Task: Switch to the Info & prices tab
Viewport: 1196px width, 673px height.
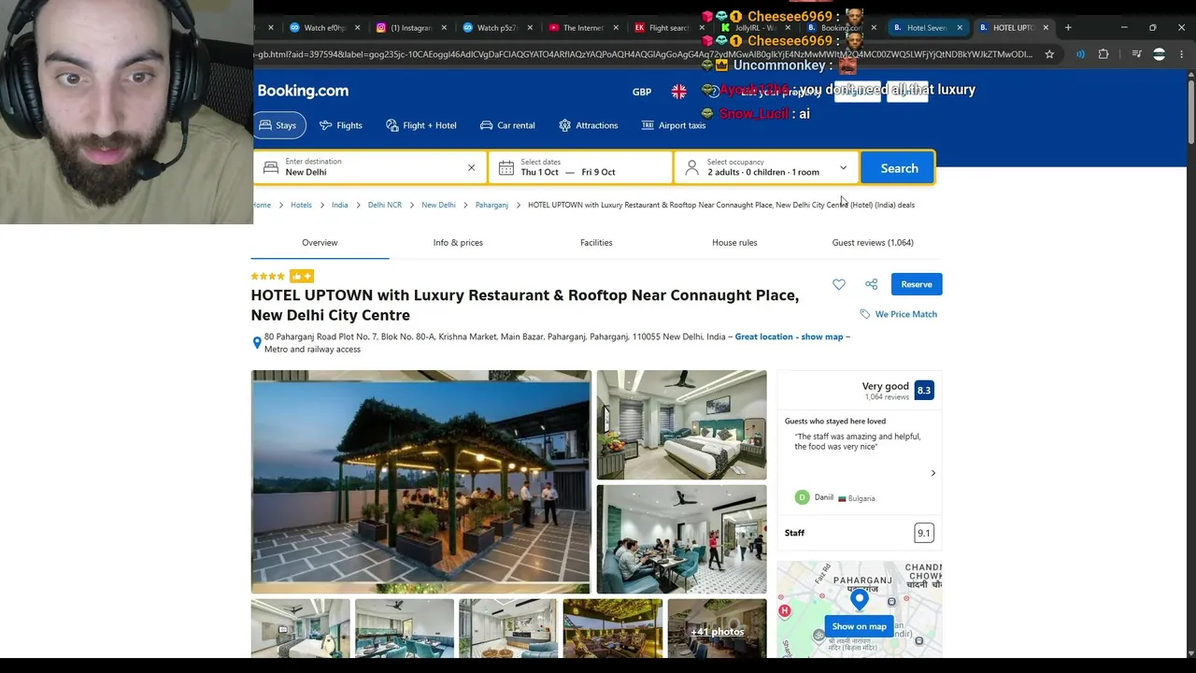Action: [x=458, y=243]
